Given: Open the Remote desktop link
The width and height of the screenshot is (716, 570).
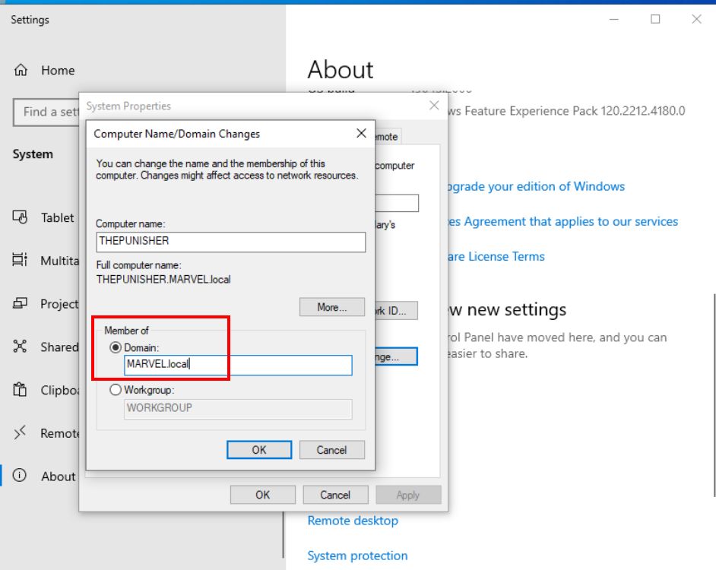Looking at the screenshot, I should [353, 521].
